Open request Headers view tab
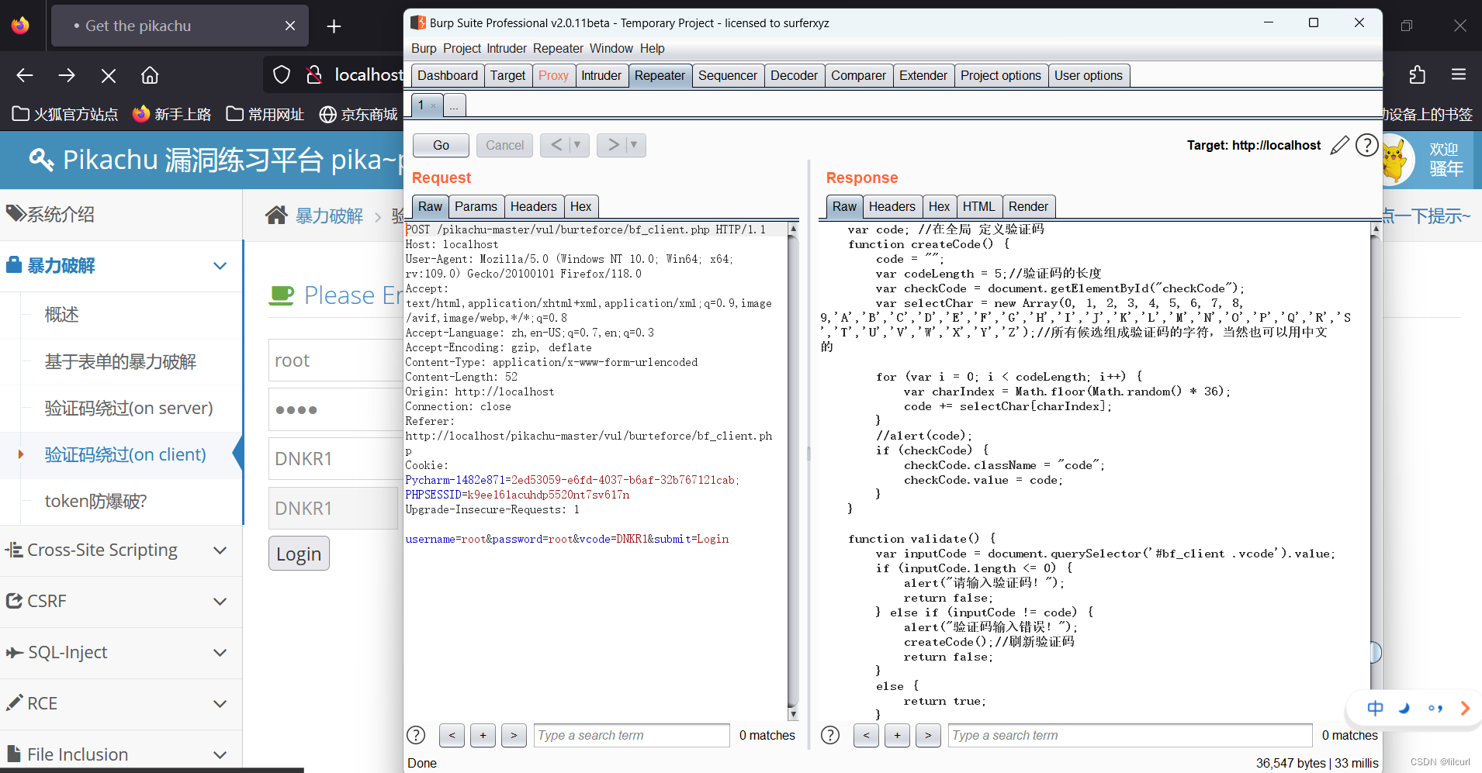 [534, 206]
